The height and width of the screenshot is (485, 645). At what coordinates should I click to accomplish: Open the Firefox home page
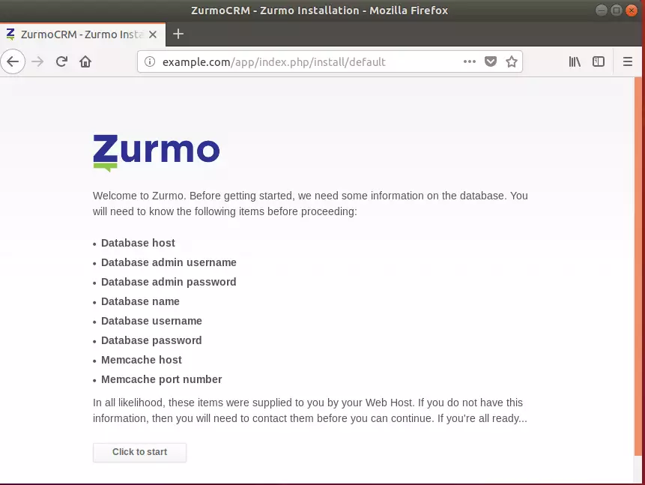click(x=85, y=61)
